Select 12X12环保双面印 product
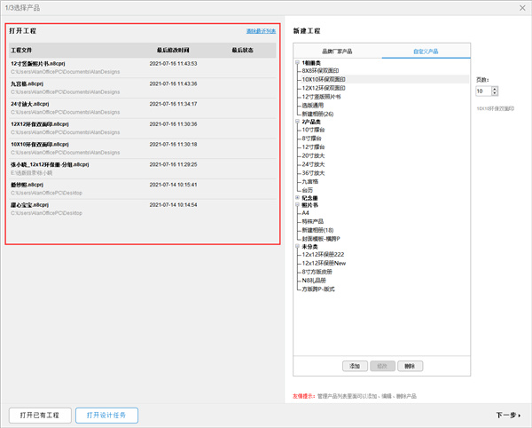 [324, 88]
